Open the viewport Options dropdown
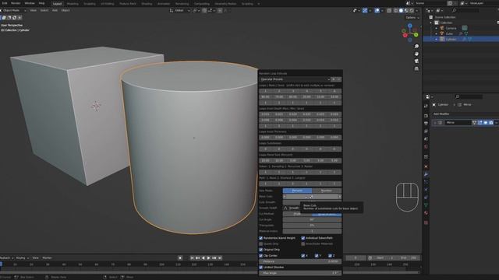 412,17
